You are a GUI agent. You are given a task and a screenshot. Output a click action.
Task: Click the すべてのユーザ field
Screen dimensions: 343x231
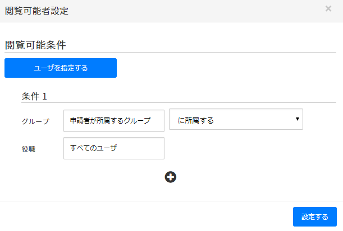(114, 148)
